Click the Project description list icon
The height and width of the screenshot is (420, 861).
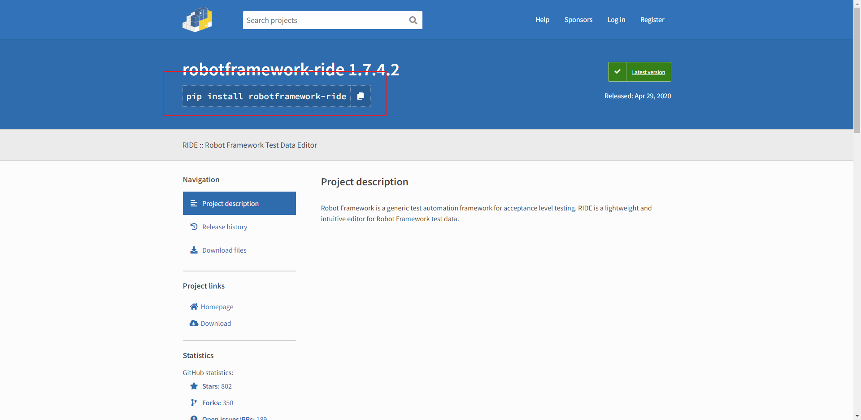click(194, 203)
